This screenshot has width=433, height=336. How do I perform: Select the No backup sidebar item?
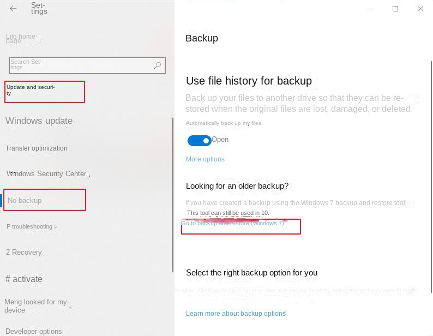pyautogui.click(x=25, y=201)
